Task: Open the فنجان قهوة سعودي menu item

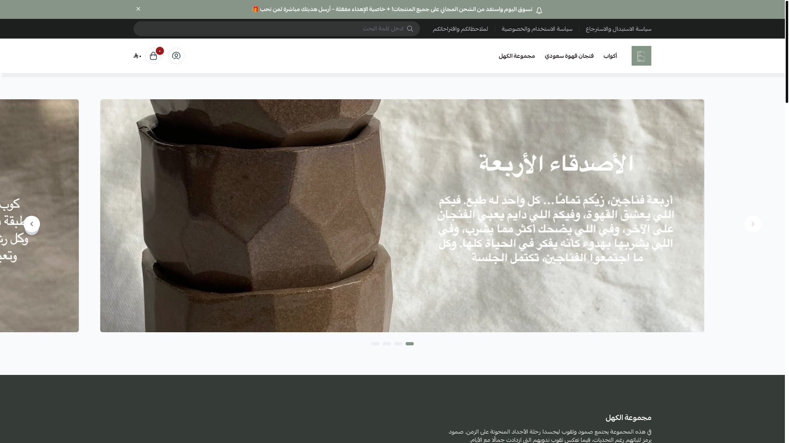Action: pyautogui.click(x=569, y=56)
